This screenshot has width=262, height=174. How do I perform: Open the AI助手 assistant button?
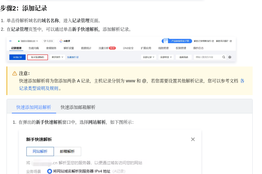point(65,41)
